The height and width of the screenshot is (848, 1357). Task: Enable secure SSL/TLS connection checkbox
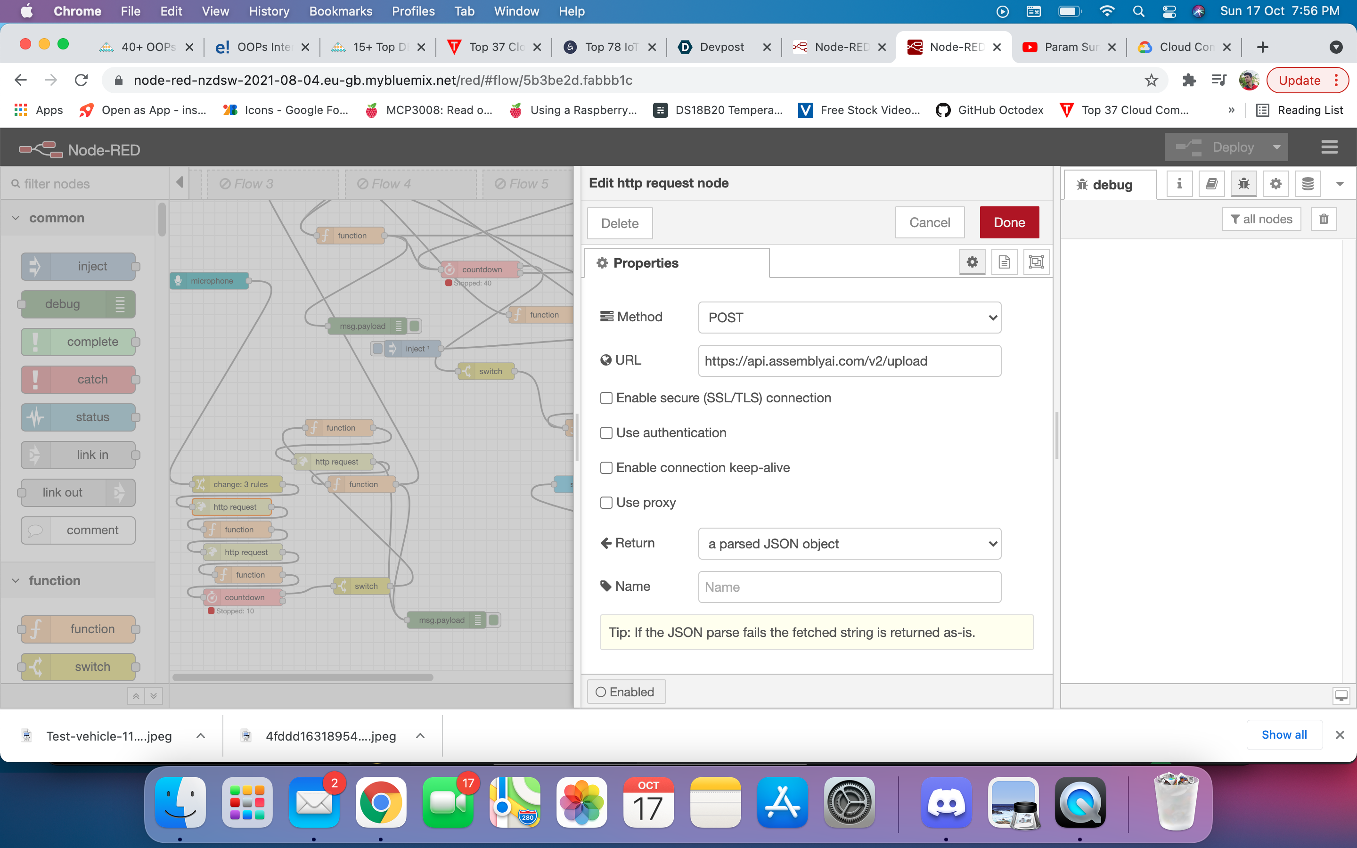(x=606, y=398)
